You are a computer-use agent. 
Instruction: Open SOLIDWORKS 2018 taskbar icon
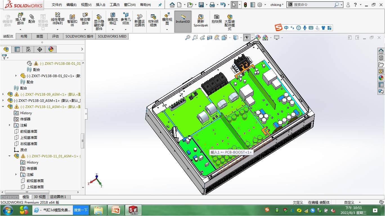pyautogui.click(x=134, y=210)
